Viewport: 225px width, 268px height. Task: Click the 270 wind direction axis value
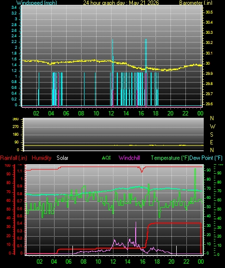15,127
